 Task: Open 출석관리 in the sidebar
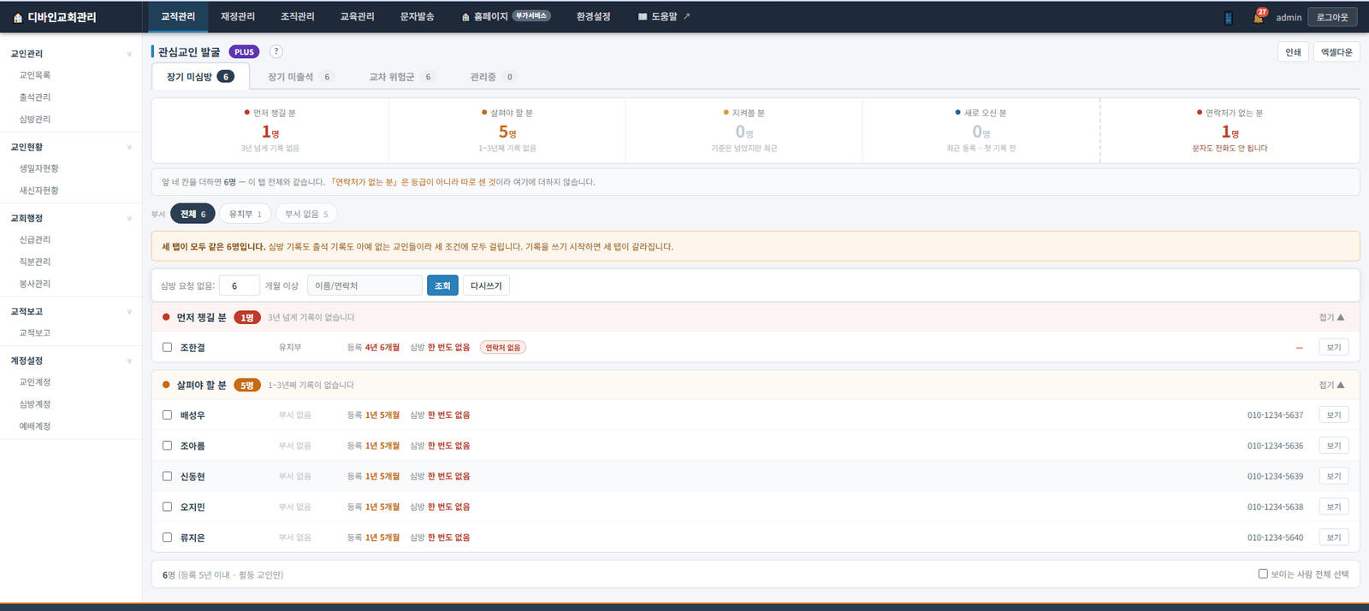(x=35, y=97)
